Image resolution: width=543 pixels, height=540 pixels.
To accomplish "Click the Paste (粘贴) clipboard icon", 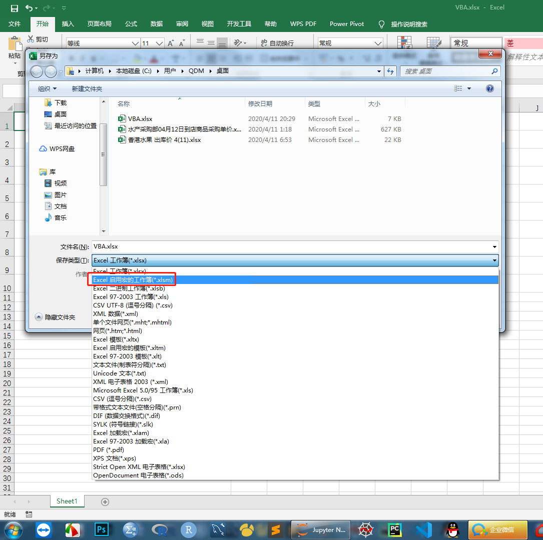I will pos(15,43).
